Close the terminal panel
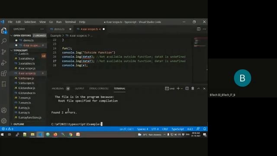 click(x=204, y=88)
